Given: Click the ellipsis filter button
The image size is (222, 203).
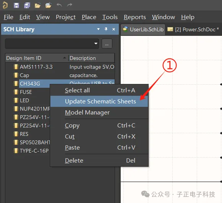Looking at the screenshot, I should 107,43.
